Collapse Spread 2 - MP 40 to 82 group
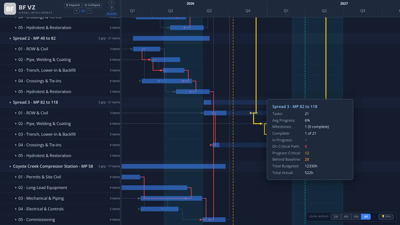Screen dimensions: 400x225 point(10,38)
